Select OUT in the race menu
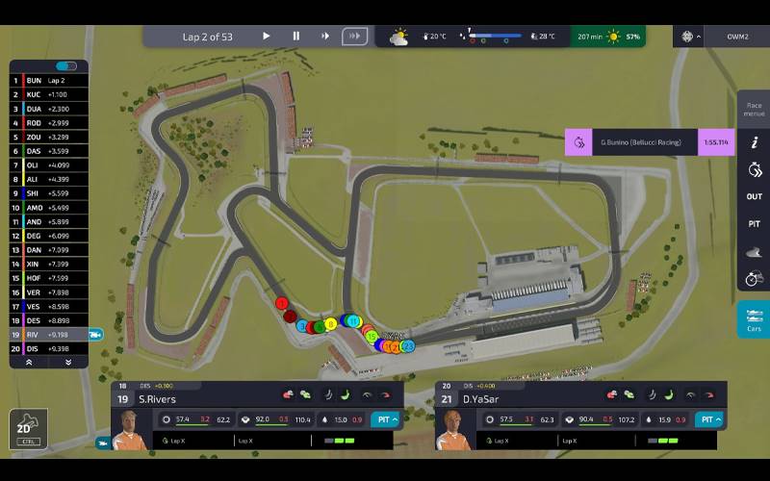Image resolution: width=770 pixels, height=481 pixels. (x=754, y=197)
